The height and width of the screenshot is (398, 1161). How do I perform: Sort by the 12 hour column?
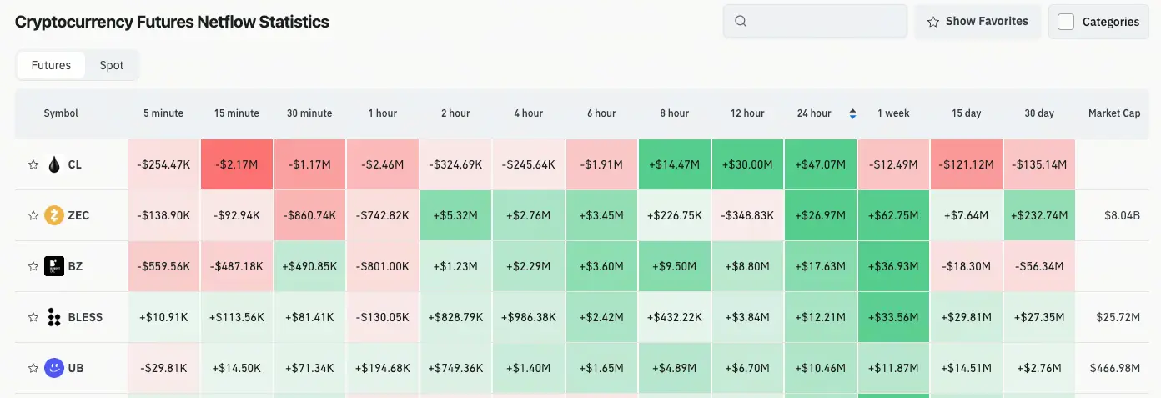746,113
